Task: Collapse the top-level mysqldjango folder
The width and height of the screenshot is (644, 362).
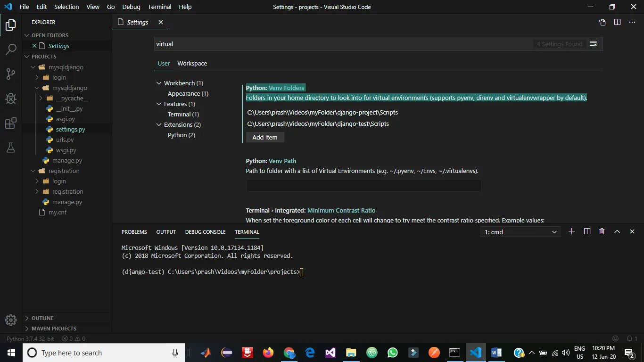Action: pyautogui.click(x=33, y=67)
